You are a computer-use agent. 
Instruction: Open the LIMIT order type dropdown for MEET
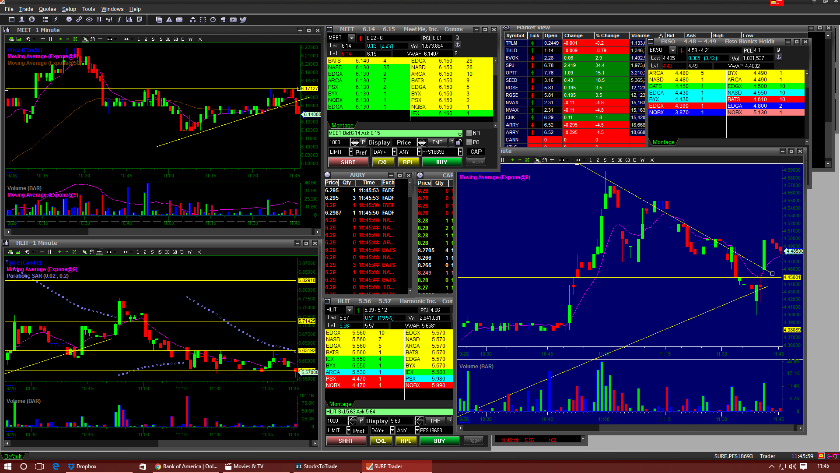click(350, 152)
